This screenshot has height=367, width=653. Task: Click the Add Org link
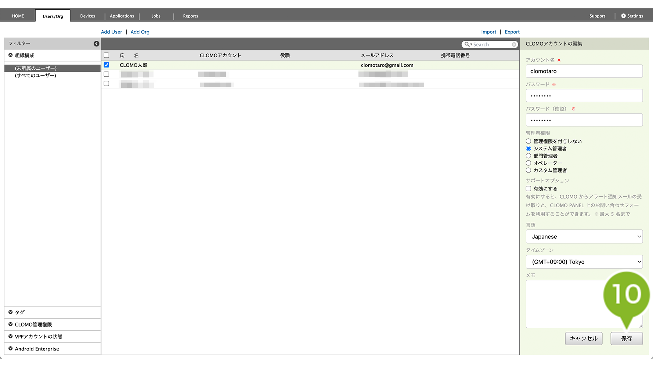pos(140,32)
